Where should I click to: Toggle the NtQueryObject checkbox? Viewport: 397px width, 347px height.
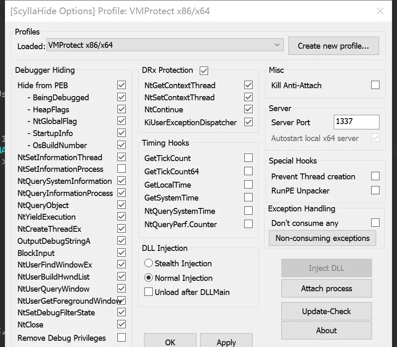122,205
